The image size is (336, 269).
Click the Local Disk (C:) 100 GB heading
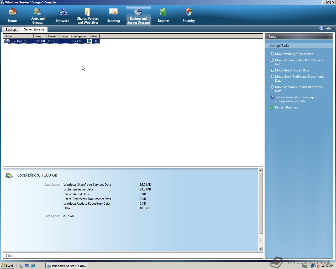tap(37, 175)
